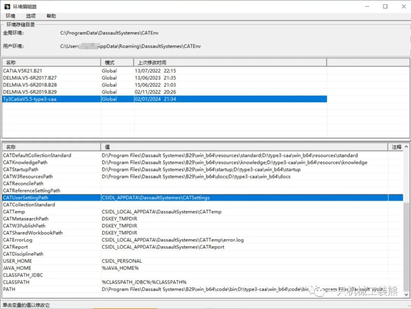The width and height of the screenshot is (411, 309).
Task: Select the CLASSPATH_JDBC variable
Action: (23, 276)
